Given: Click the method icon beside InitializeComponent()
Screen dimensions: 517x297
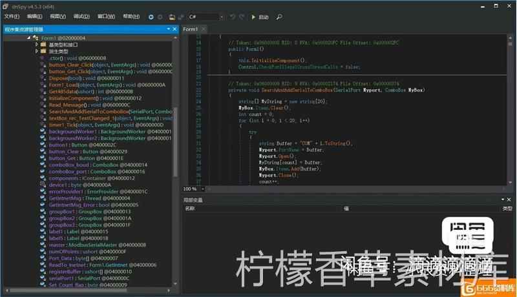Looking at the screenshot, I should coord(43,97).
